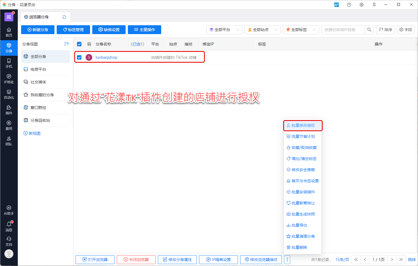Screen dimensions: 418x266
Task: Expand the 全部站点 dropdown
Action: pos(262,30)
